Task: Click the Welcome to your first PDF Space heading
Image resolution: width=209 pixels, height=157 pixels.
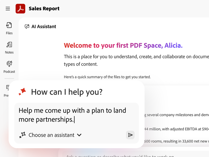Action: click(123, 45)
